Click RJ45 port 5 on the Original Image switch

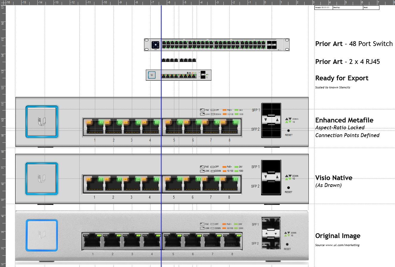pyautogui.click(x=173, y=241)
